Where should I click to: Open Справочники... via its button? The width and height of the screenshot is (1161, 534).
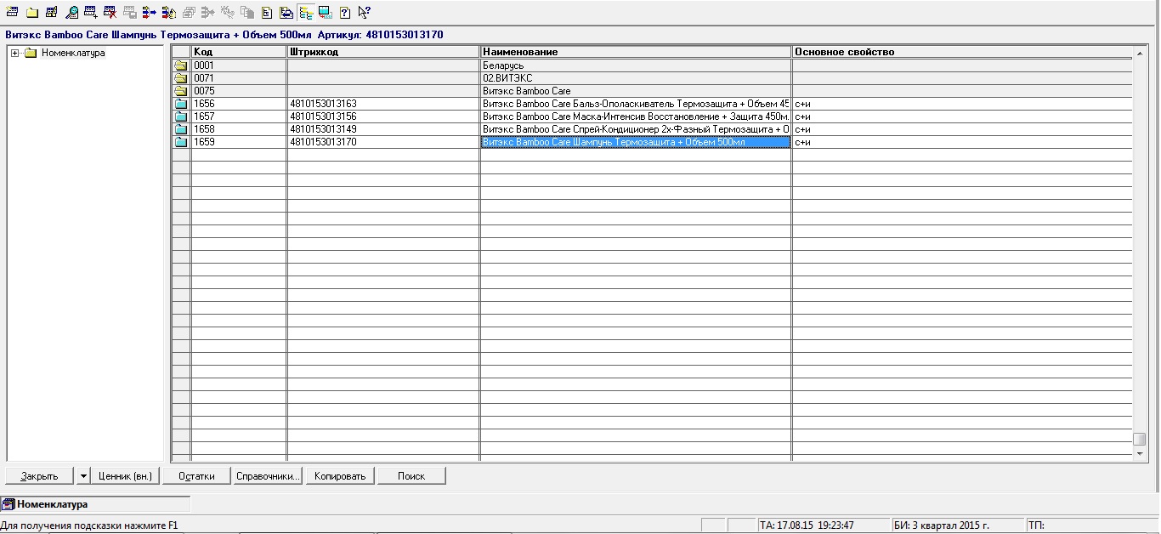(x=268, y=476)
